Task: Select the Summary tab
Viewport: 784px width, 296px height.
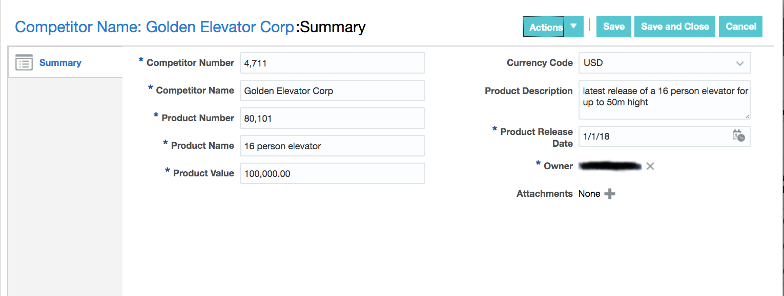Action: 60,63
